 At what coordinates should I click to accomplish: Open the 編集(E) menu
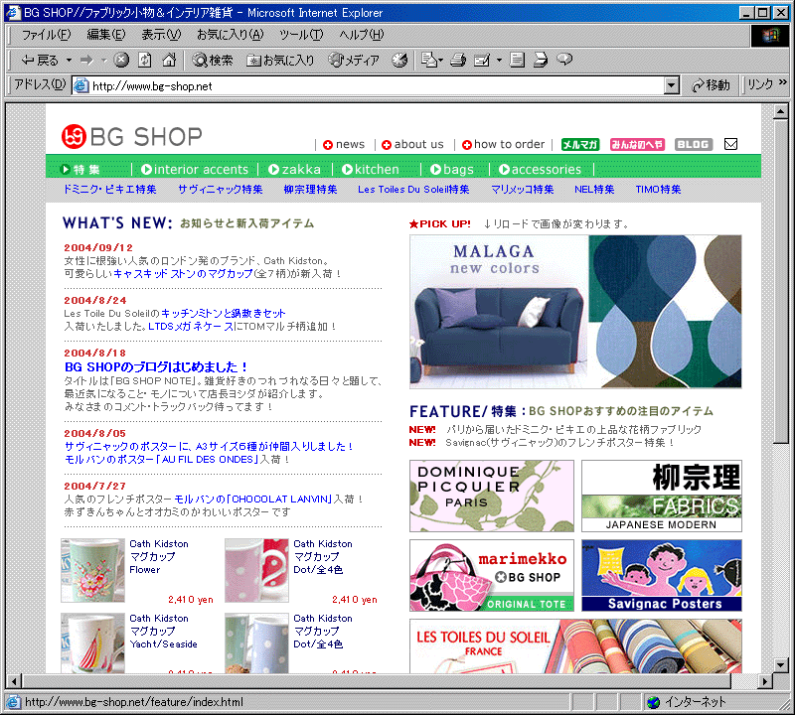click(106, 35)
